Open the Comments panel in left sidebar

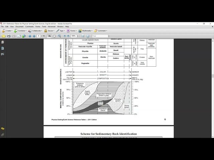pos(2,129)
